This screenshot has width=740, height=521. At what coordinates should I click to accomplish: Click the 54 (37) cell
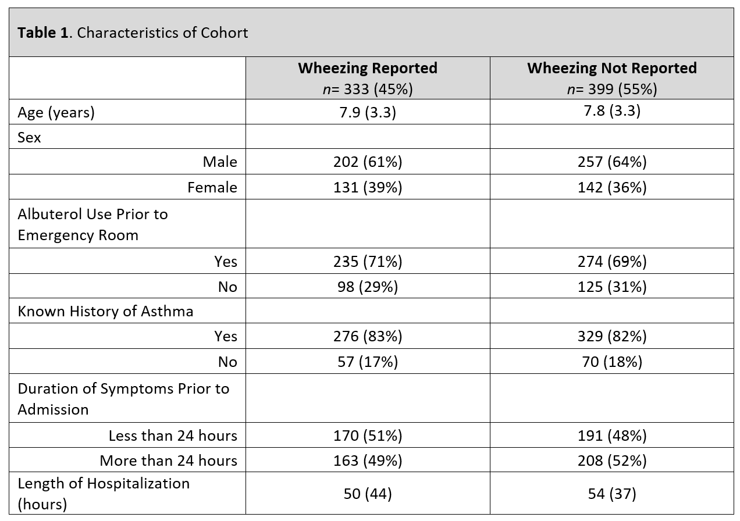[612, 494]
